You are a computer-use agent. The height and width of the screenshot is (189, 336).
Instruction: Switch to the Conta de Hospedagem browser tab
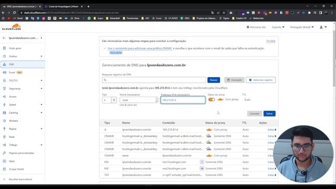[x=63, y=7]
